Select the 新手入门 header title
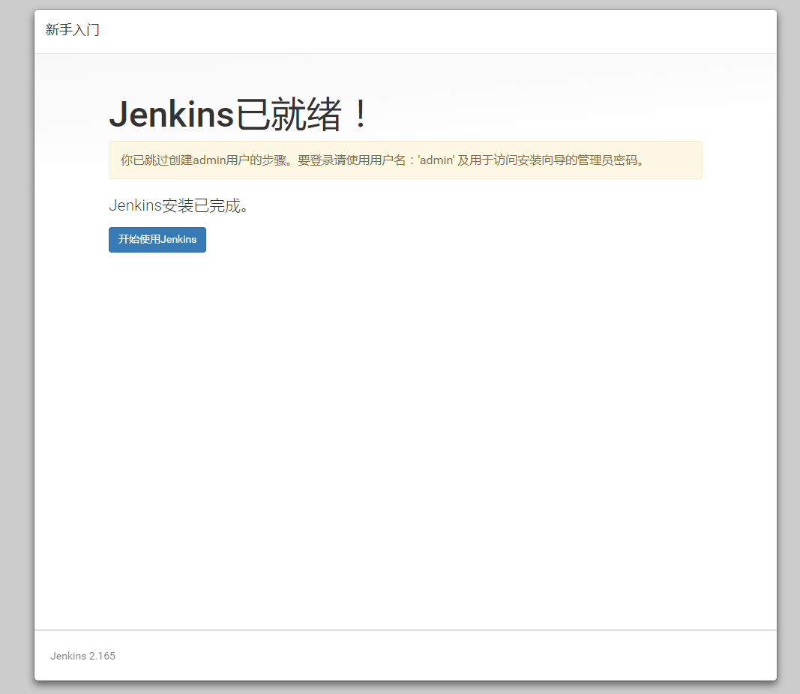This screenshot has width=800, height=694. tap(73, 30)
